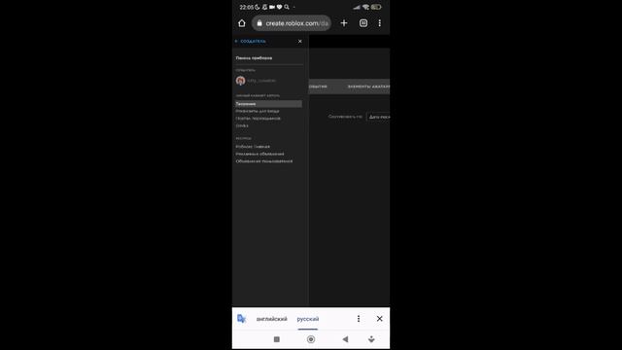Tap the Android recent apps square button
622x350 pixels.
coord(277,339)
